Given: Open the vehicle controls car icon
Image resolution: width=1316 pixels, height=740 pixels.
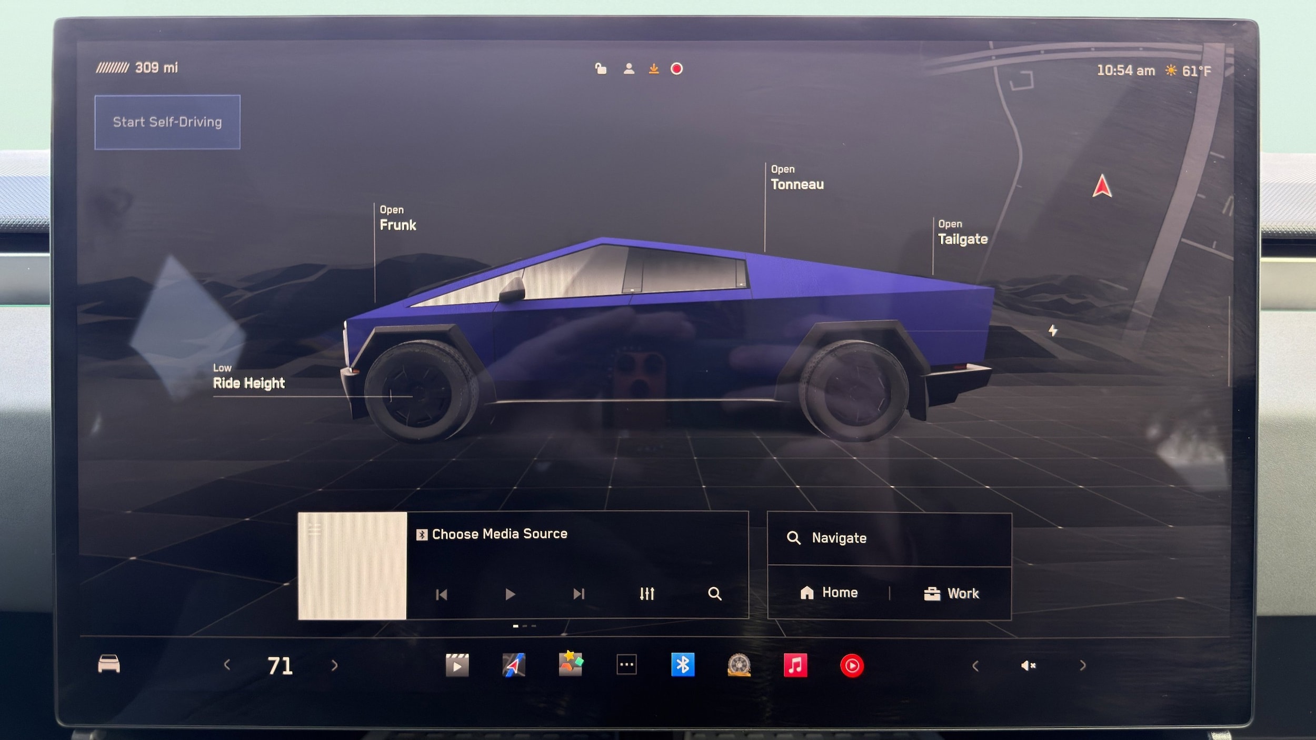Looking at the screenshot, I should (x=109, y=664).
